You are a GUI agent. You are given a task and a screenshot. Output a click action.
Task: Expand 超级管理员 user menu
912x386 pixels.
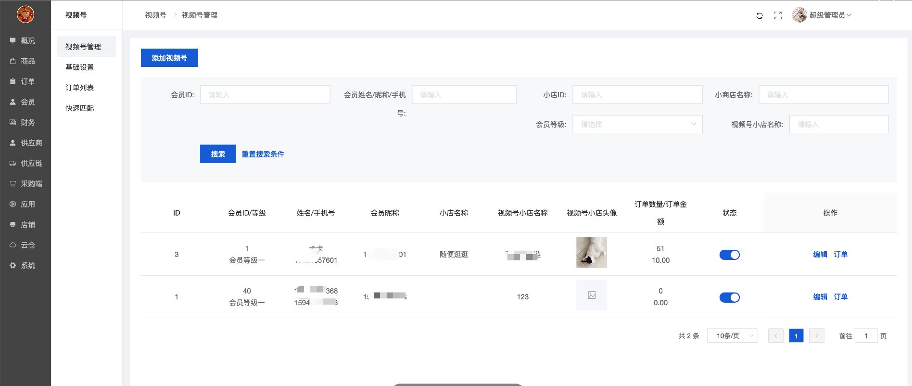pyautogui.click(x=826, y=15)
